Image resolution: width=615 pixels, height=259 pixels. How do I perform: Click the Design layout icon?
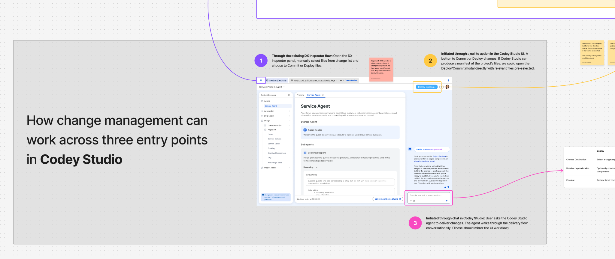pyautogui.click(x=262, y=121)
